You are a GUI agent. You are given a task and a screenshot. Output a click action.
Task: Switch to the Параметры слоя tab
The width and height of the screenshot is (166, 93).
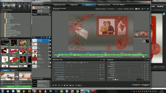[59, 5]
